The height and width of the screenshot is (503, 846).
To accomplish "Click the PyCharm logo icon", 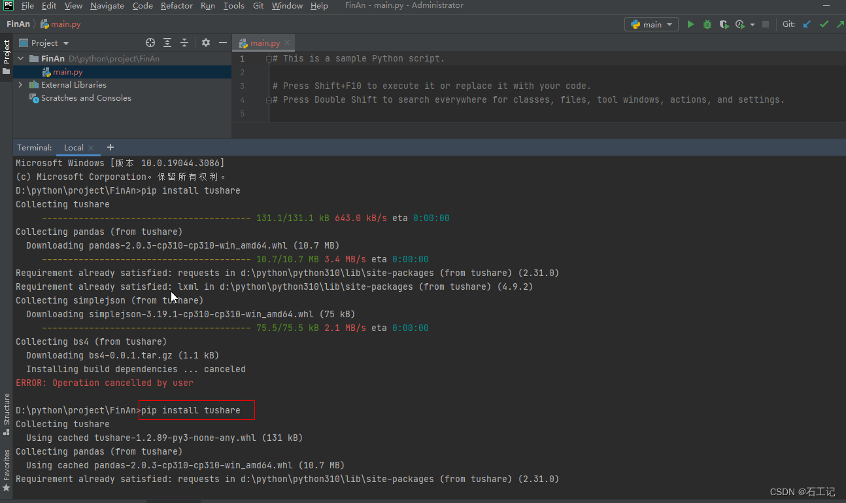I will (x=8, y=6).
